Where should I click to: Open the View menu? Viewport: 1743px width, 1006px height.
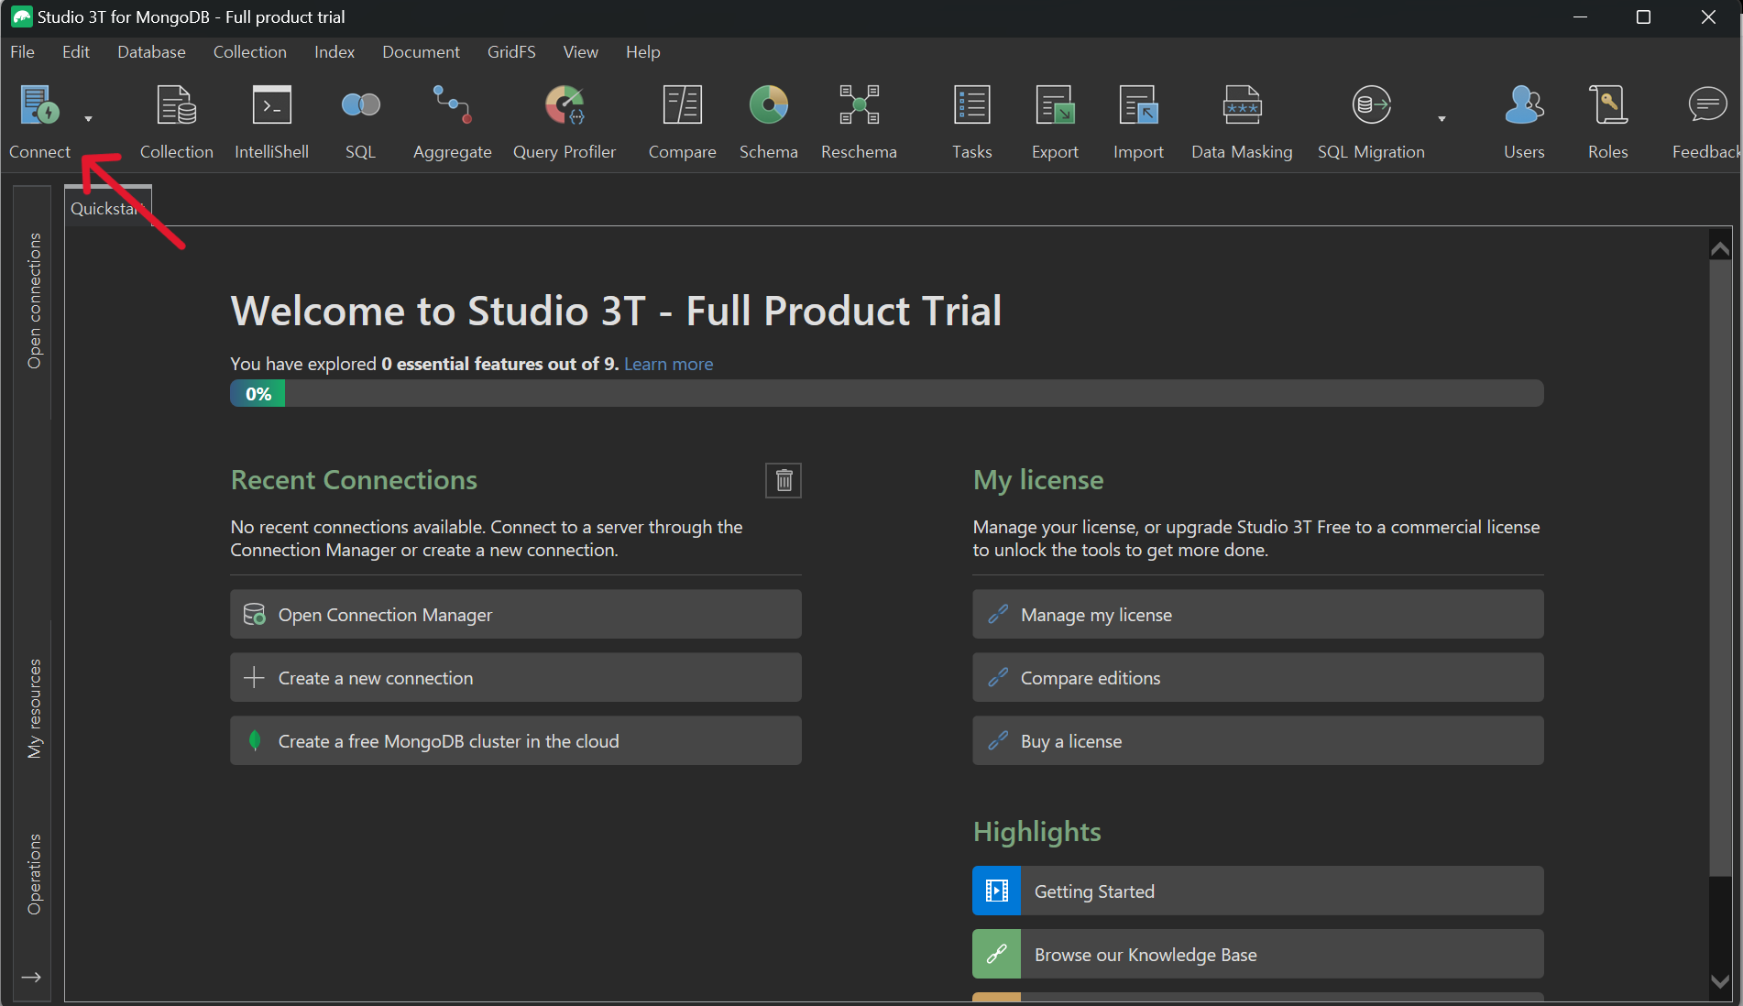(x=580, y=52)
